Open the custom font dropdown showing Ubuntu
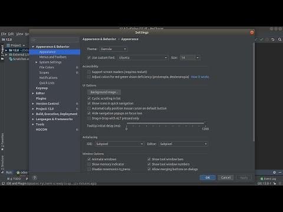Image resolution: width=283 pixels, height=212 pixels. click(x=143, y=58)
